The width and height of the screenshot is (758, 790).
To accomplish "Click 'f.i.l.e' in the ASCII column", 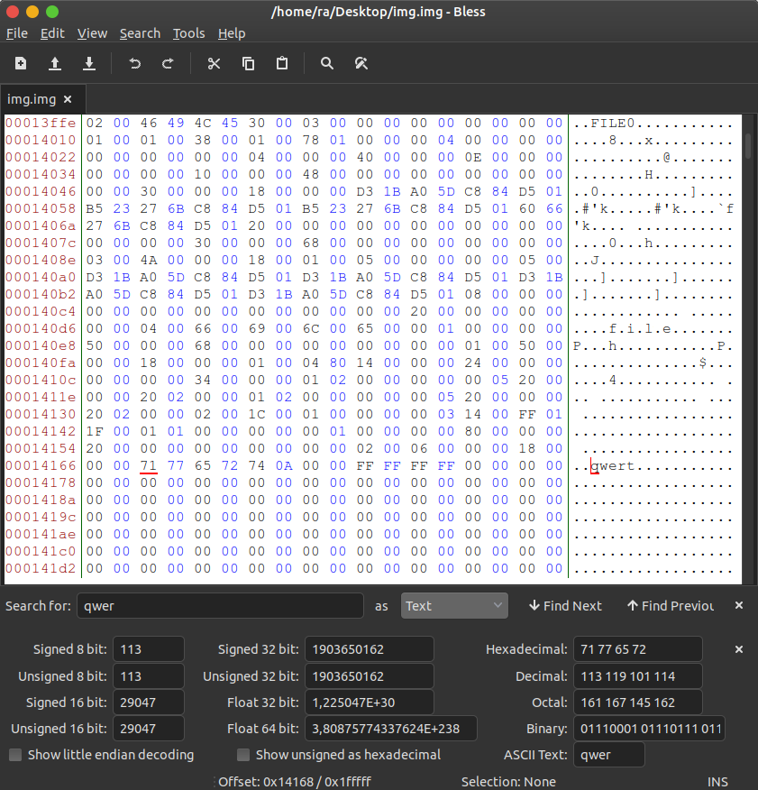I will (x=640, y=328).
